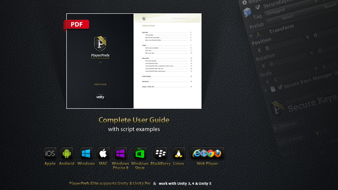The height and width of the screenshot is (190, 338).
Task: Toggle the Secure Keys Manager script checkbox
Action: [280, 87]
